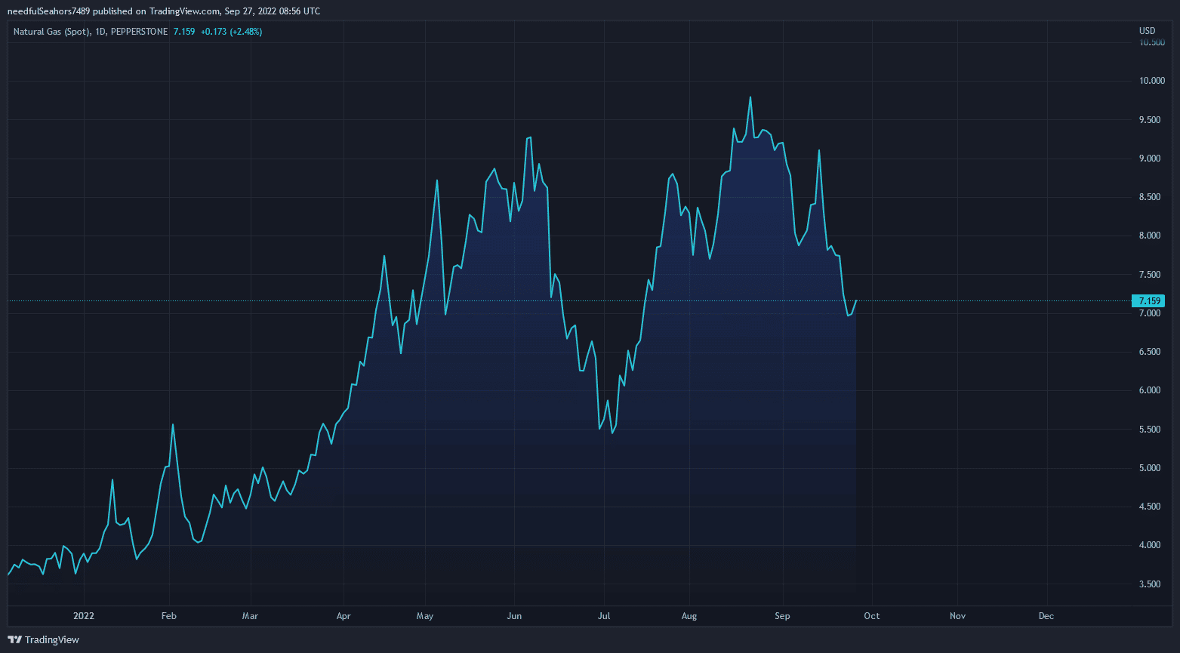Click the 10.000 price axis label

pos(1152,81)
